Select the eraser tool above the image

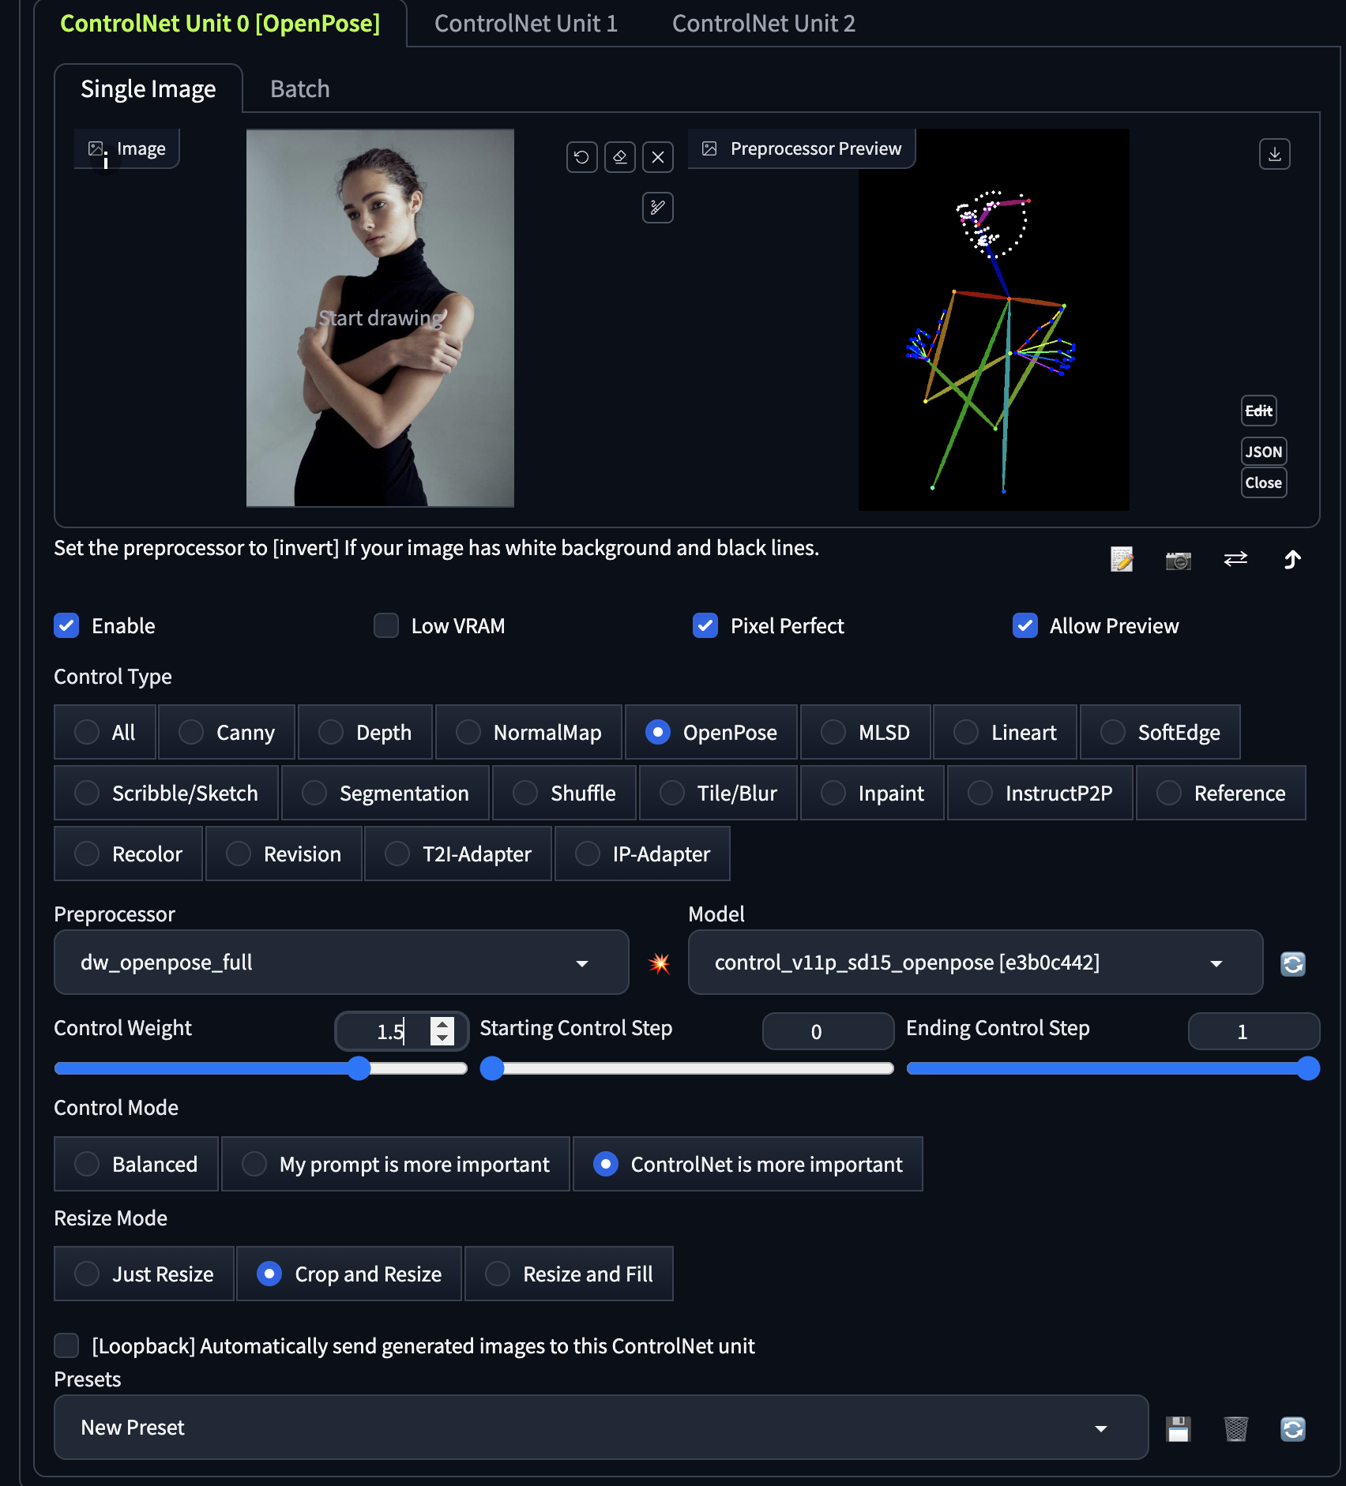(x=620, y=157)
